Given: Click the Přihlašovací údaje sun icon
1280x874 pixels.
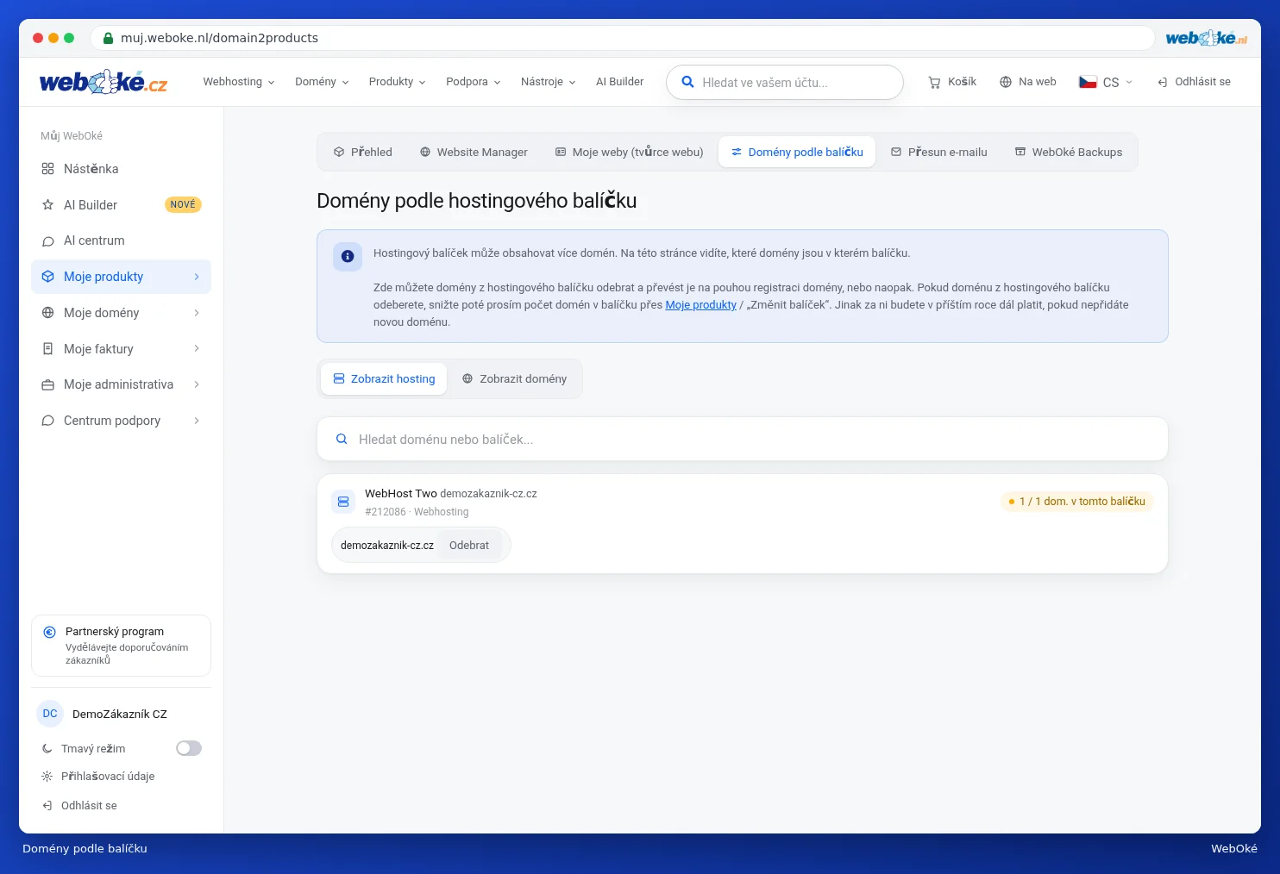Looking at the screenshot, I should click(47, 777).
